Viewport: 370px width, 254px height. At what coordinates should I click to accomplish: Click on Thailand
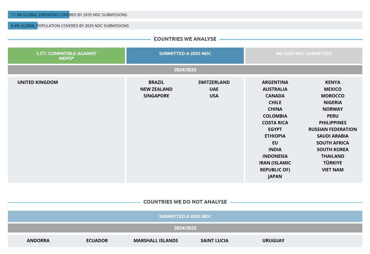(333, 156)
